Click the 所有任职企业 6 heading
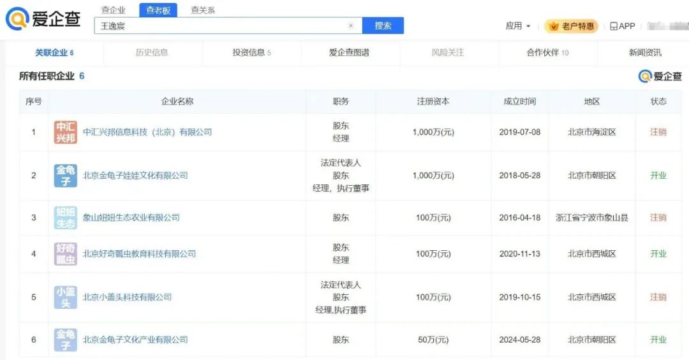 52,76
